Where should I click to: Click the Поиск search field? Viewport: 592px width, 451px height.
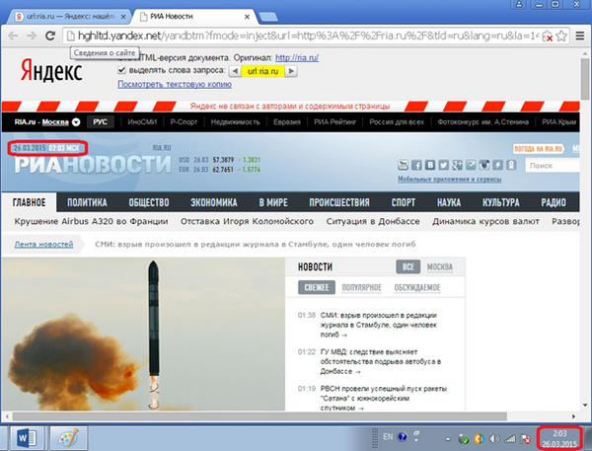coord(552,166)
